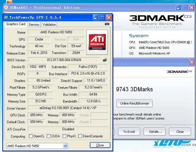Screen dimensions: 196x152
Task: Click the Memory Size value 512 MB
Action: [x=41, y=101]
